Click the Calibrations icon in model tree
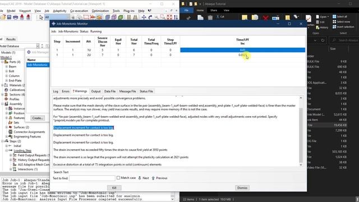This screenshot has width=359, height=202. [x=6, y=90]
